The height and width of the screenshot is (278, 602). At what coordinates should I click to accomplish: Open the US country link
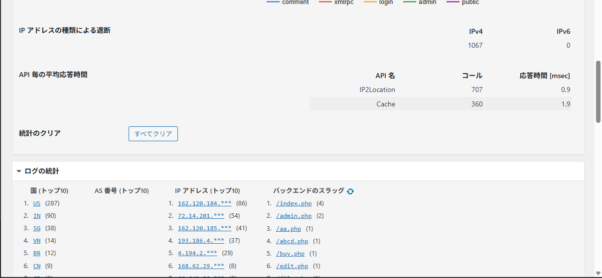37,203
